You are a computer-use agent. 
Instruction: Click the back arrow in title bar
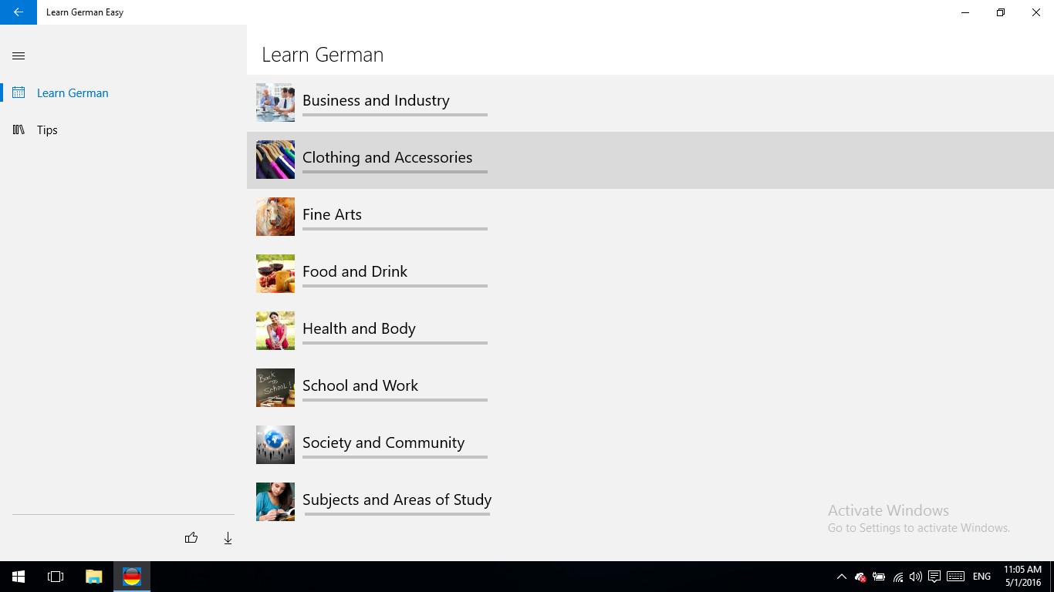(19, 12)
